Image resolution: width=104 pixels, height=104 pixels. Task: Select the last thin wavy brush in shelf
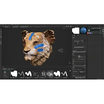pyautogui.click(x=64, y=74)
